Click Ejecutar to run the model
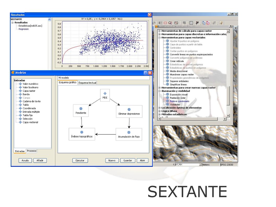 80,161
